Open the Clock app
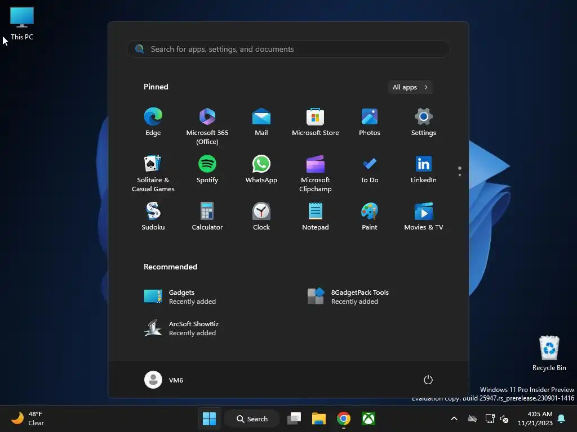 [x=261, y=217]
